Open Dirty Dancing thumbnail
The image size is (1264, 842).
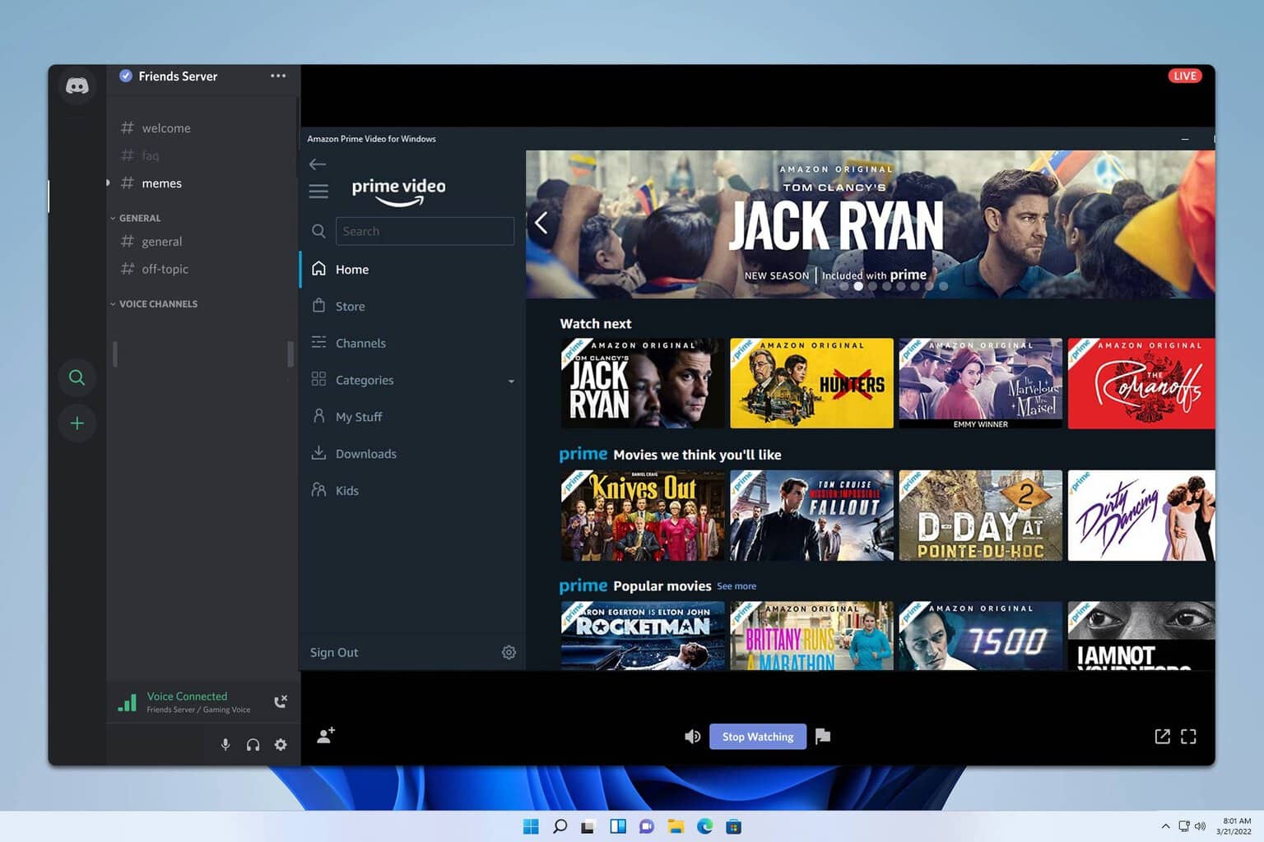coord(1141,516)
